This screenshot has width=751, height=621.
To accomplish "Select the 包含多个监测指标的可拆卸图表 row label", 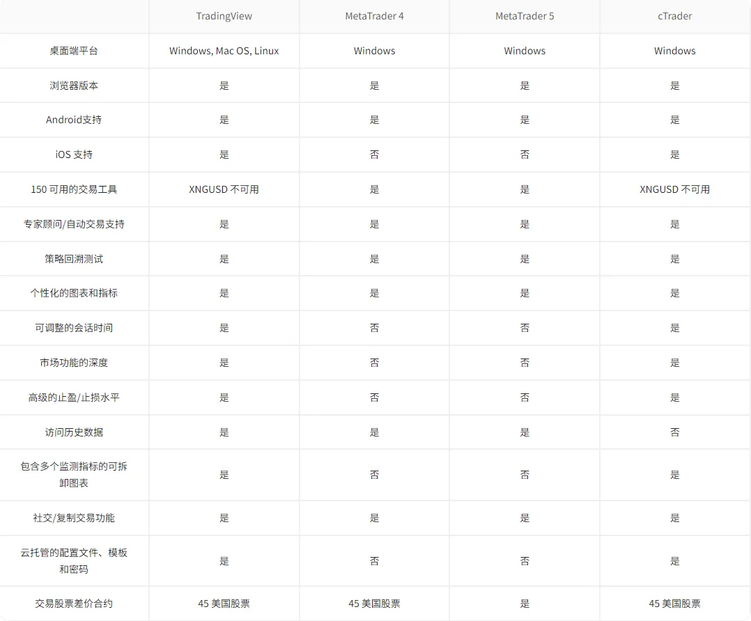I will (x=74, y=475).
